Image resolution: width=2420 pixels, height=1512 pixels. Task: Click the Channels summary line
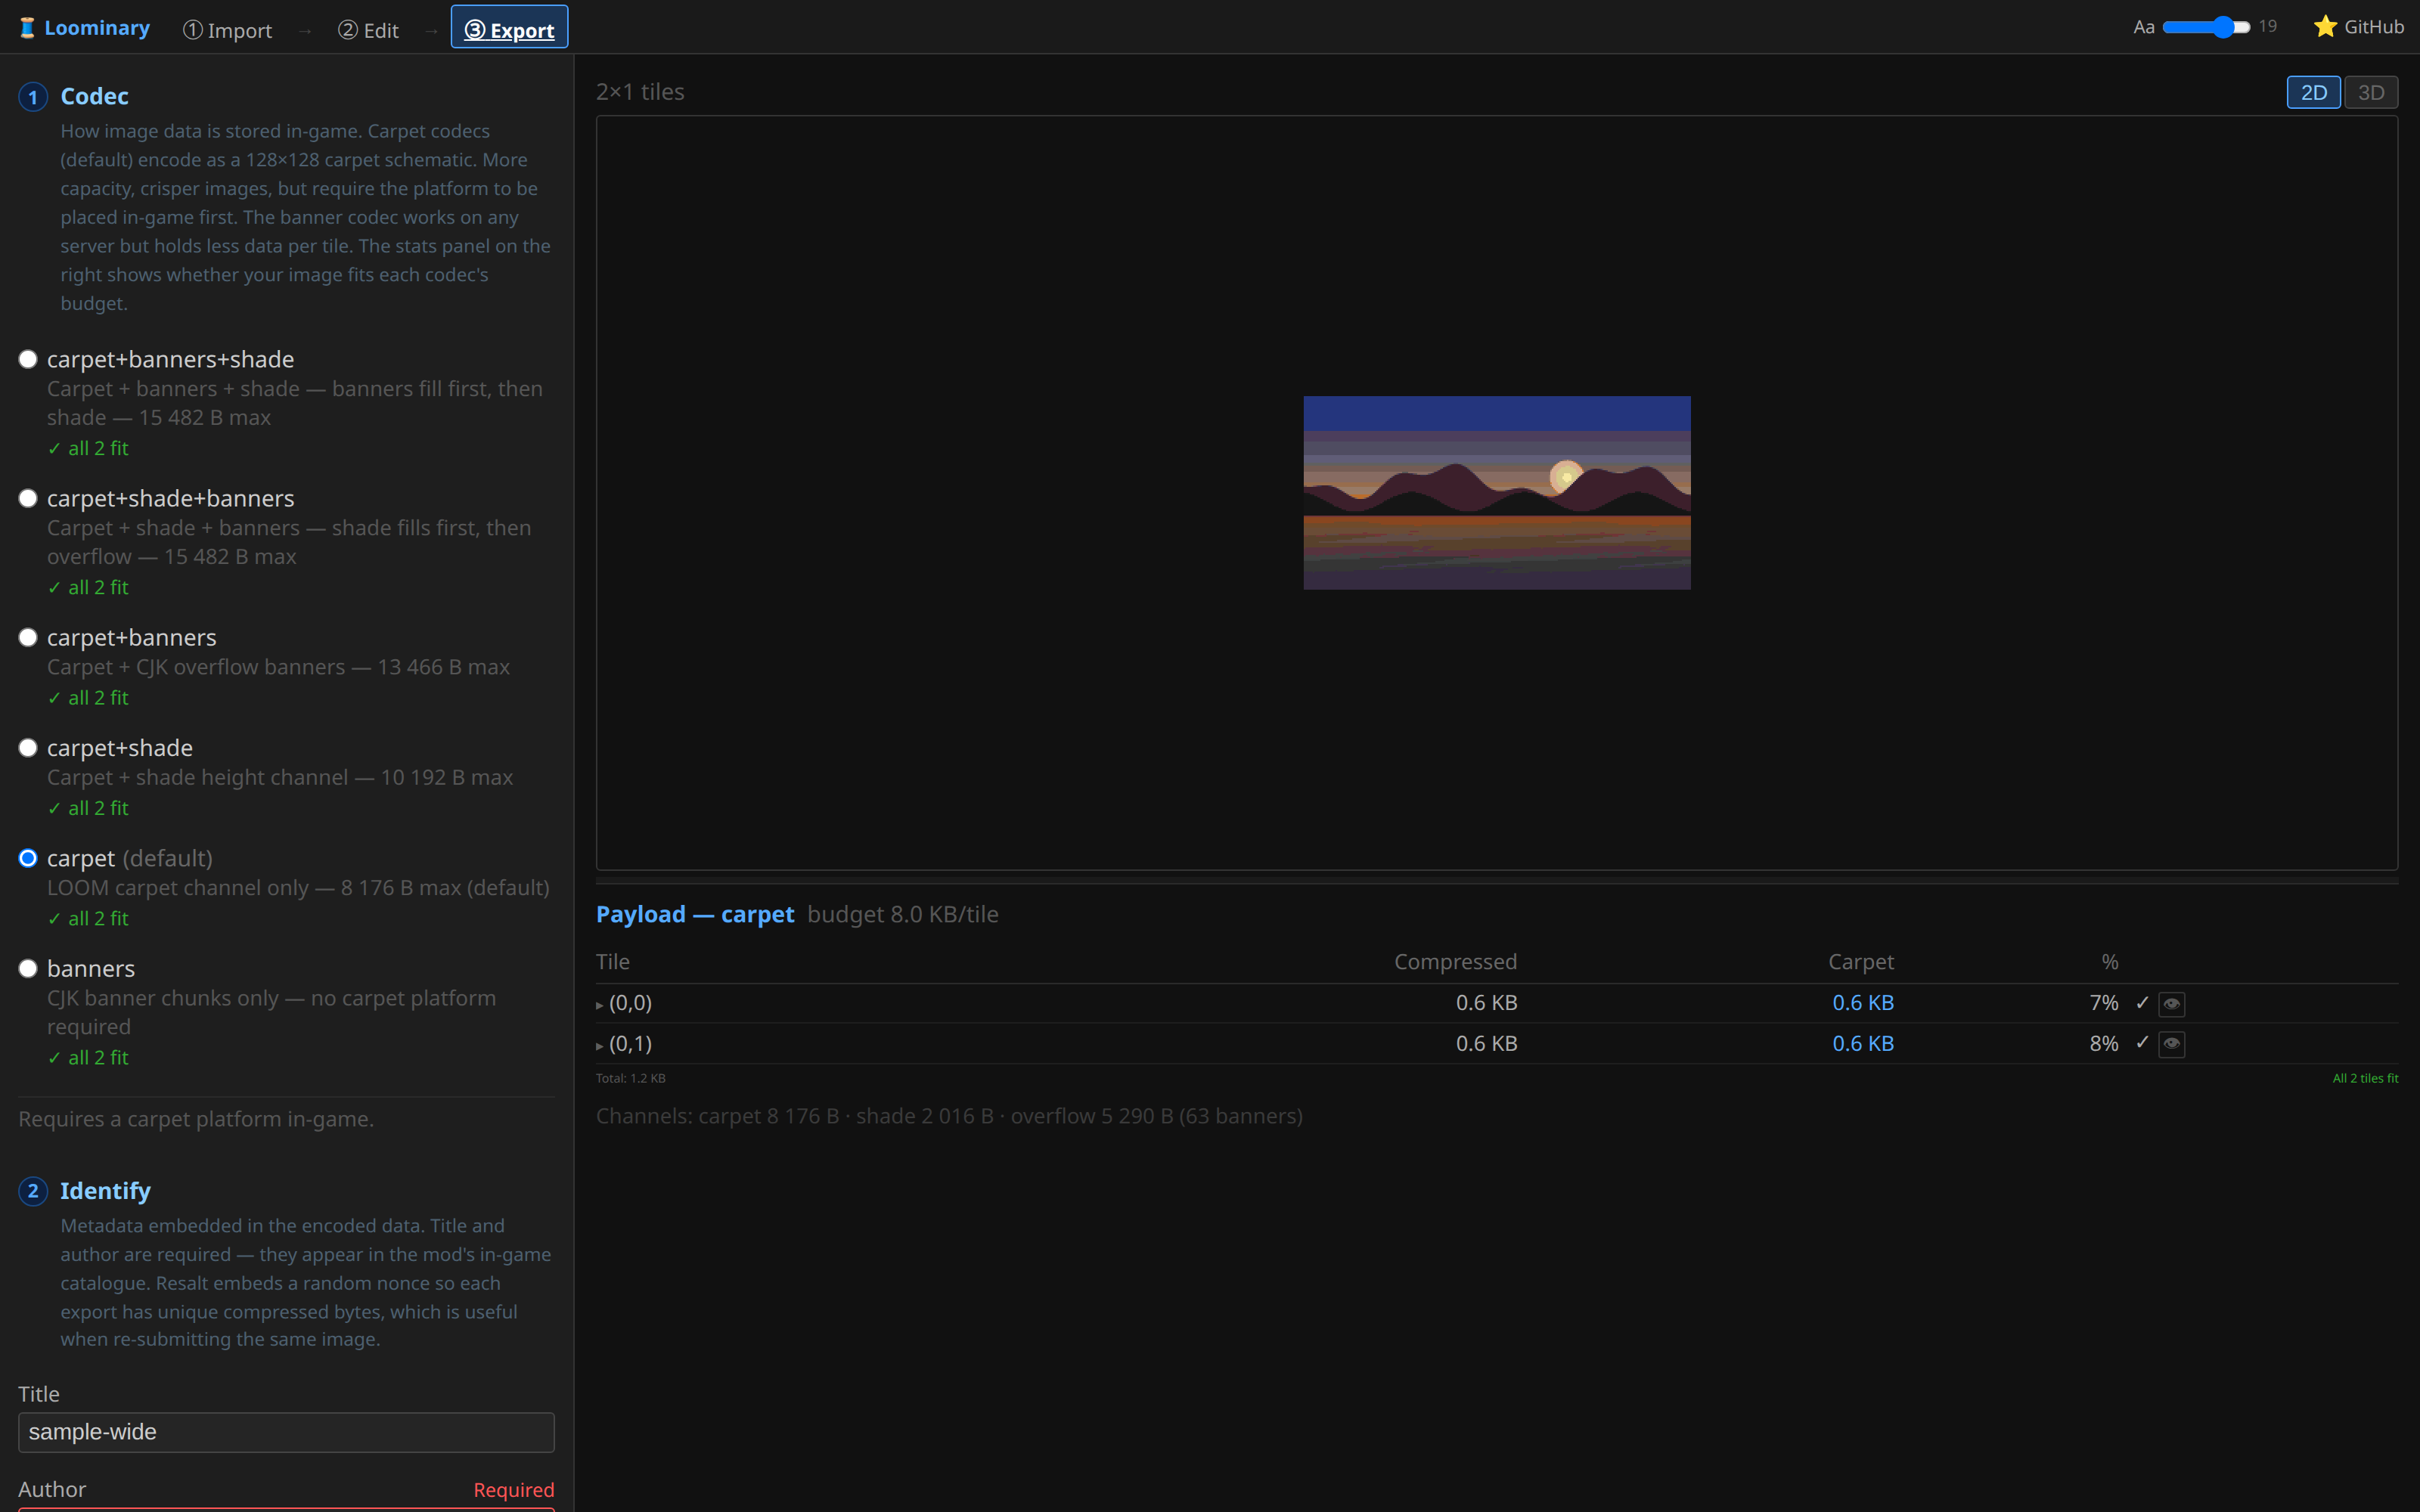(x=949, y=1116)
